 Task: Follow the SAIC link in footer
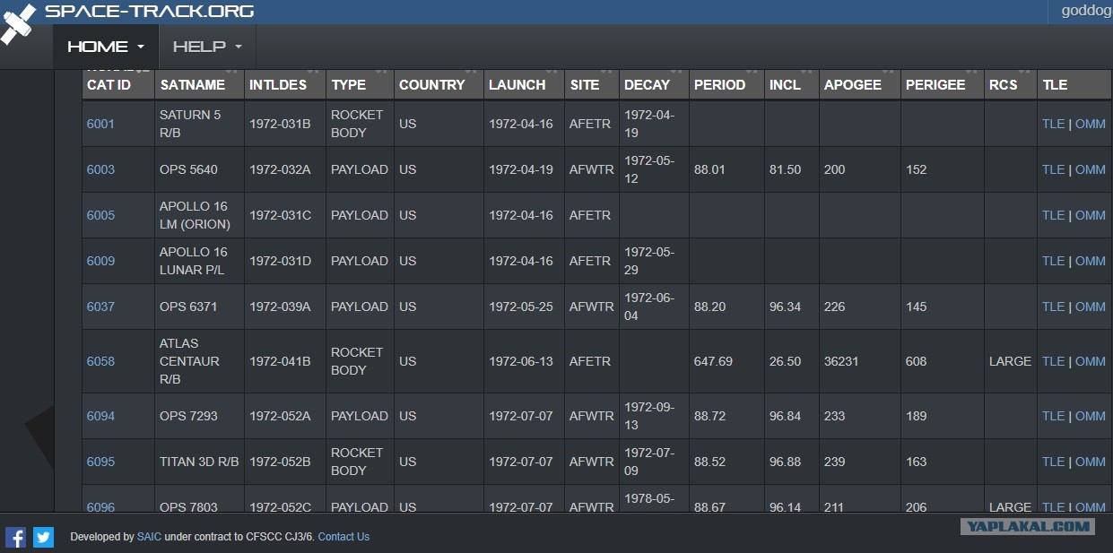(149, 537)
